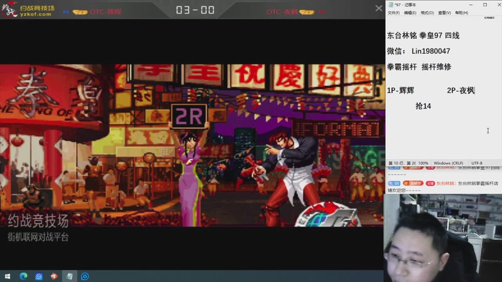Screen dimensions: 502x282
Task: Open the 编辑(E) menu in Notepad
Action: 410,13
